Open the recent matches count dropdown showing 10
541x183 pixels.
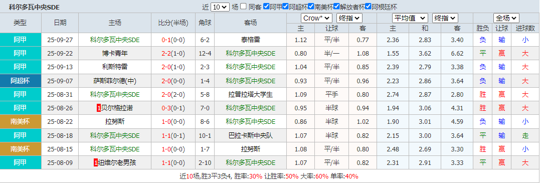point(220,7)
